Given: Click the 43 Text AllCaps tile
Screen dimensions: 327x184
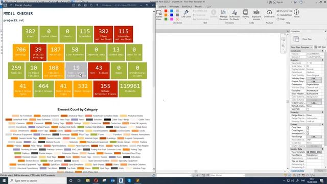Looking at the screenshot, I should coord(99,71).
